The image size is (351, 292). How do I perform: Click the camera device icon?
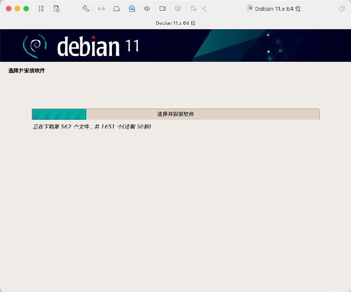[163, 9]
